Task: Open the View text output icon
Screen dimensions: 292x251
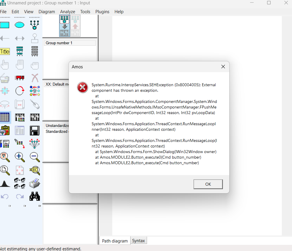Action: tap(20, 130)
